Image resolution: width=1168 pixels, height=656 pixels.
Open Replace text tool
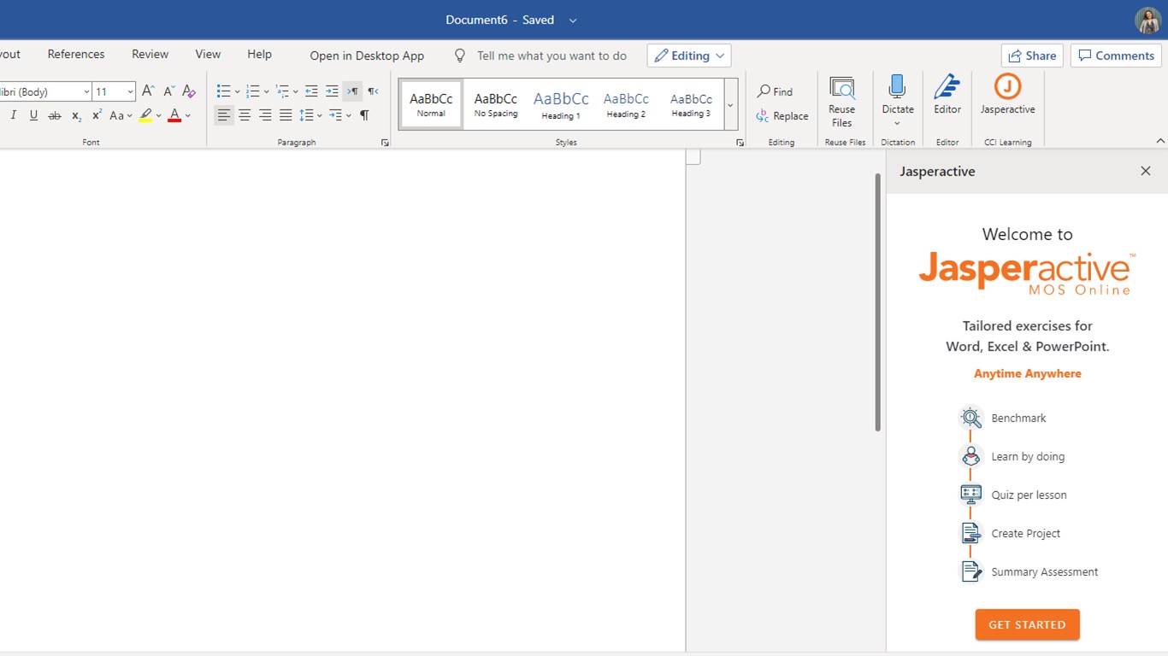782,116
